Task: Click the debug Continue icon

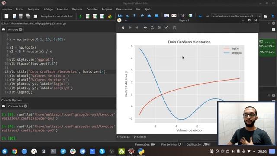Action: (x=149, y=16)
